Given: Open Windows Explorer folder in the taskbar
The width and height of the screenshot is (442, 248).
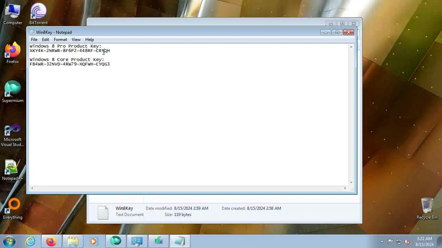Looking at the screenshot, I should 73,241.
